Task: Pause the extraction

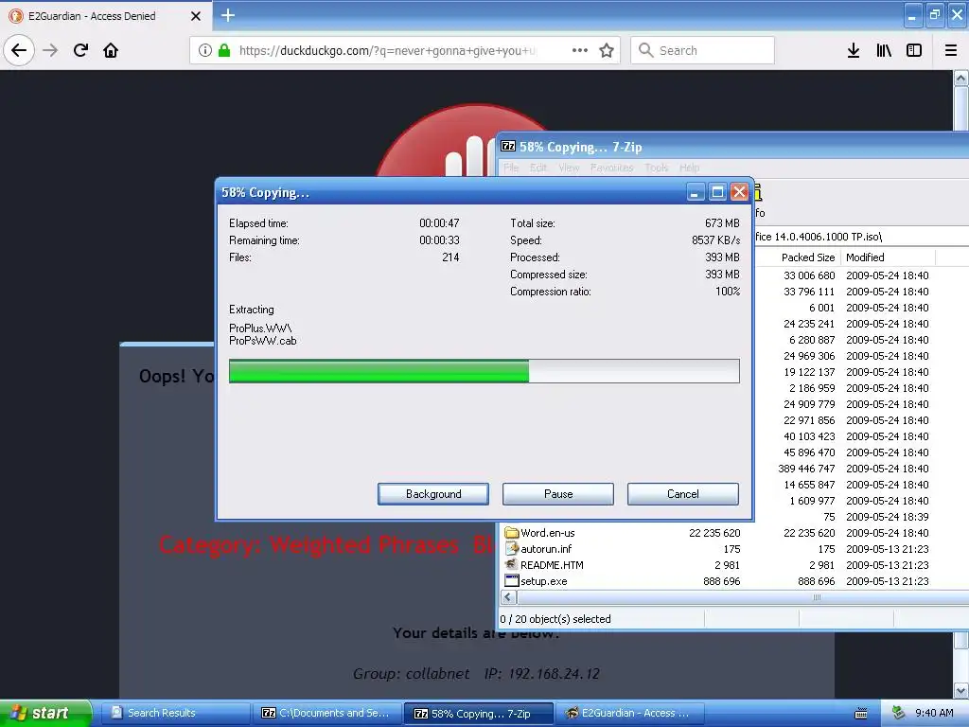Action: tap(558, 494)
